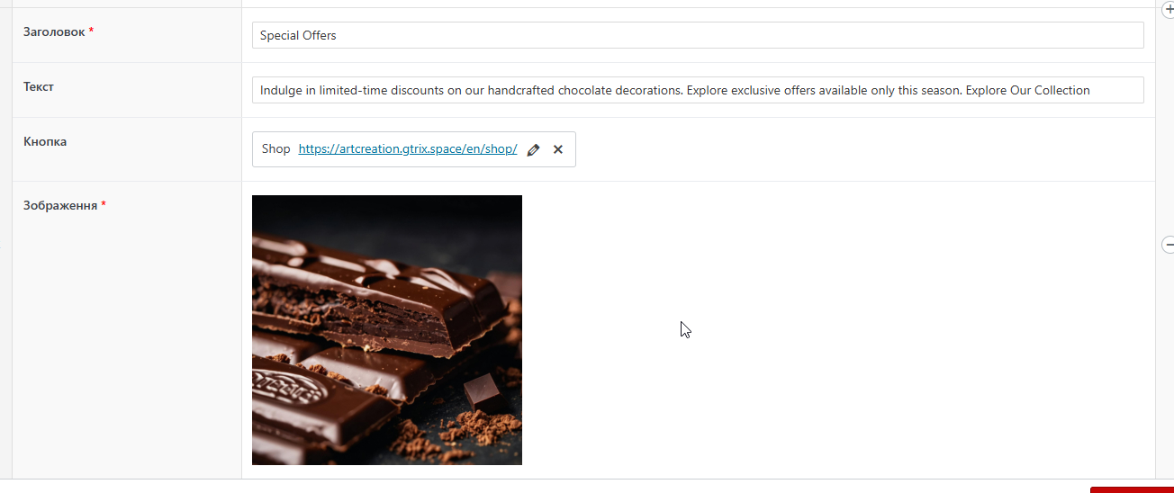Remove this row with minus icon
Viewport: 1174px width, 493px height.
click(x=1169, y=244)
